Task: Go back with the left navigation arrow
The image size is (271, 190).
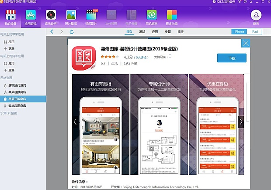Action: (x=52, y=32)
